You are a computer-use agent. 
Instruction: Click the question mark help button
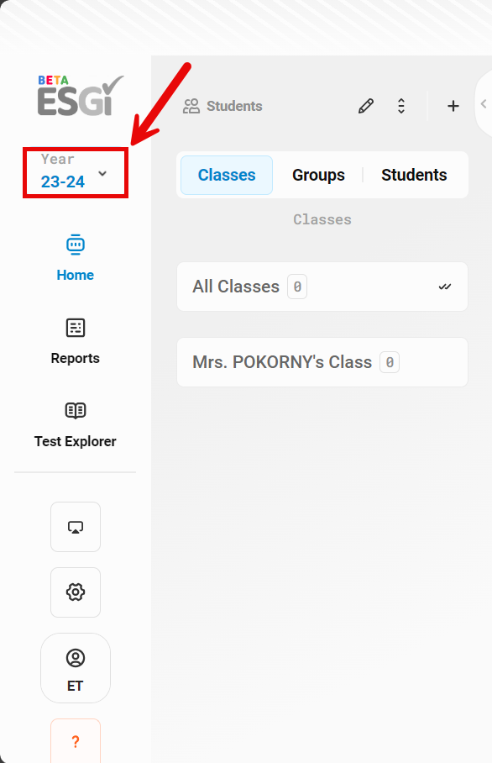76,741
